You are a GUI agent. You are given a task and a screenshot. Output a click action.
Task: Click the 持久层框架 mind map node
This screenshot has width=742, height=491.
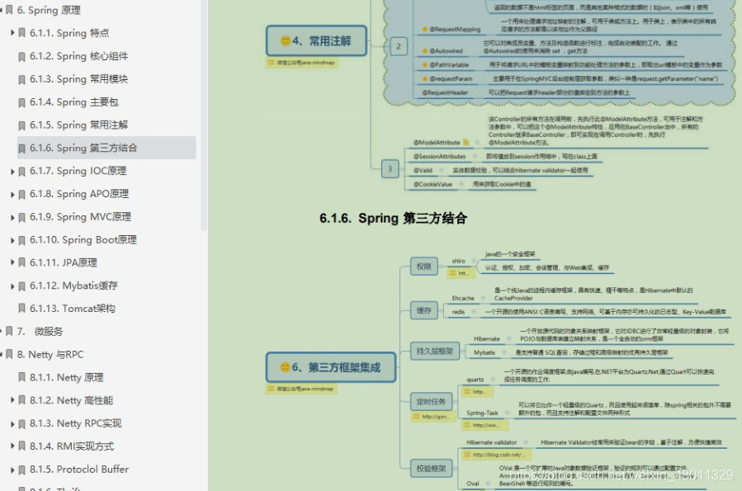[435, 351]
